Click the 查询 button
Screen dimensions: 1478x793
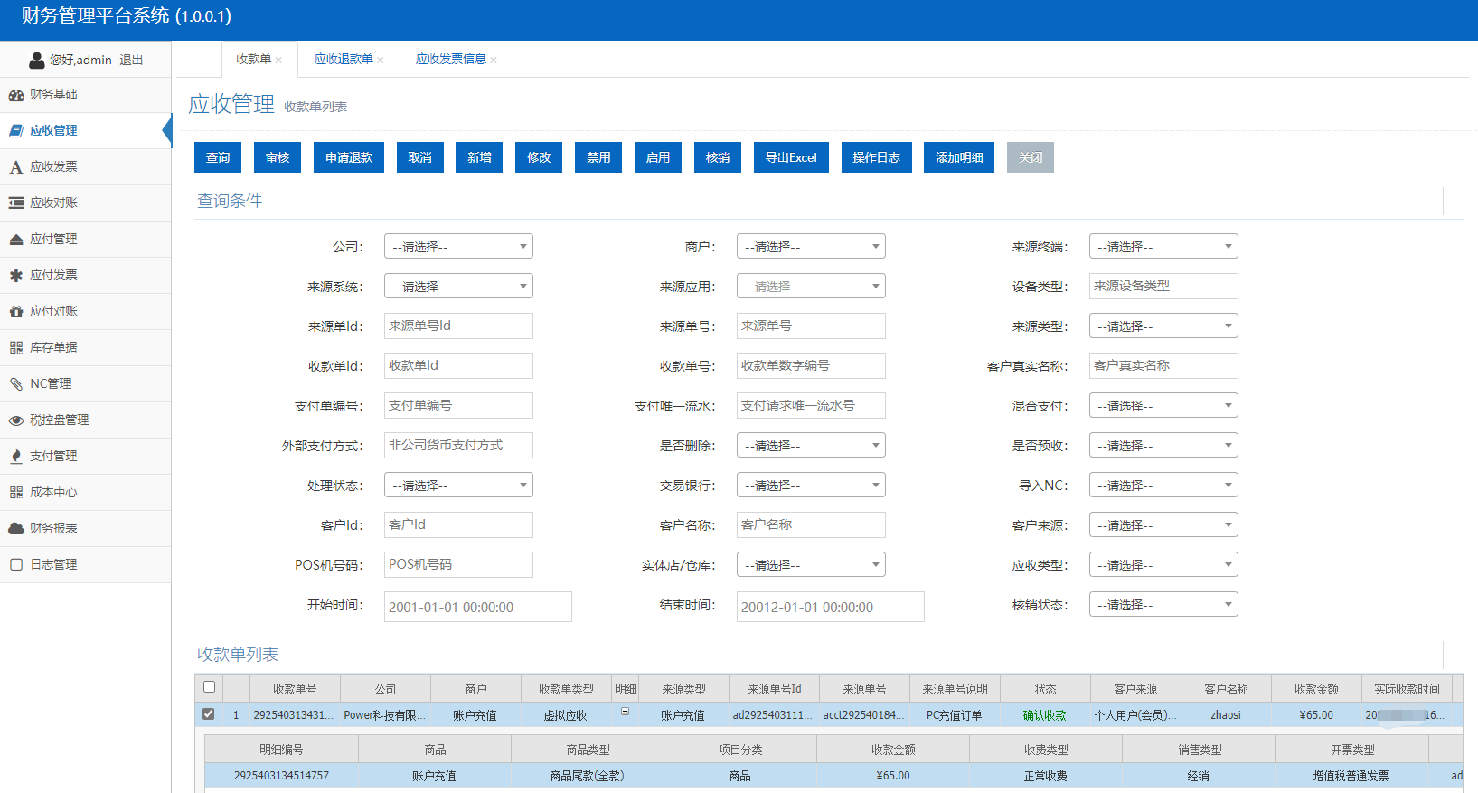(x=218, y=157)
